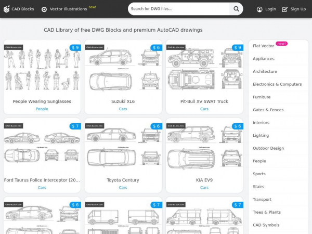Open Suzuki XL6 drawing thumbnail

123,70
